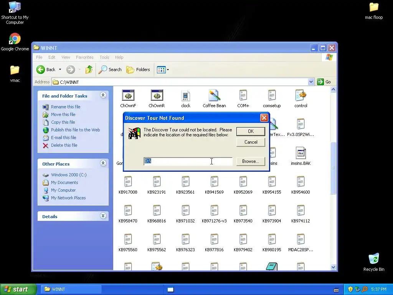Open the Help menu

(x=119, y=57)
